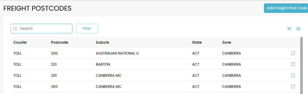Click the Freight Postcodes page heading
308x94 pixels.
(x=37, y=9)
